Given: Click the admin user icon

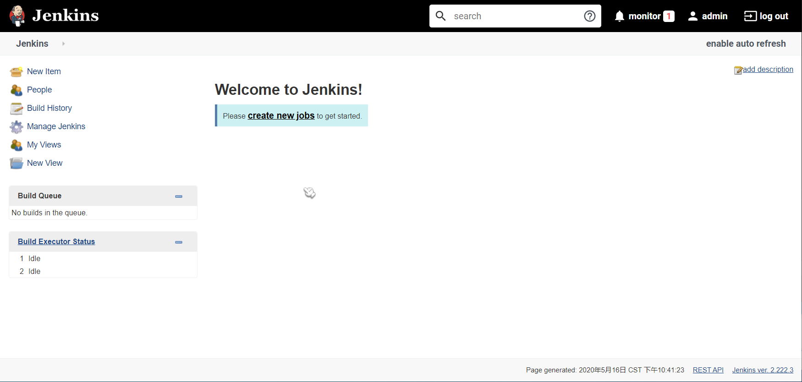Looking at the screenshot, I should (693, 16).
